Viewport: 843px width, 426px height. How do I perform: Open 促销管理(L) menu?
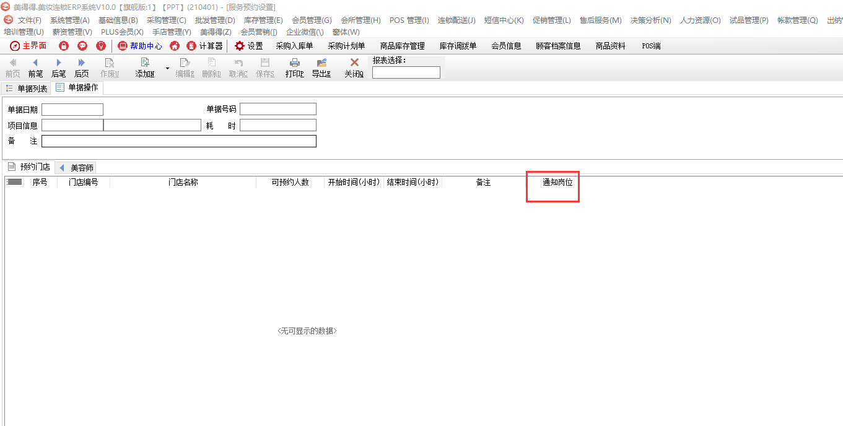point(552,20)
